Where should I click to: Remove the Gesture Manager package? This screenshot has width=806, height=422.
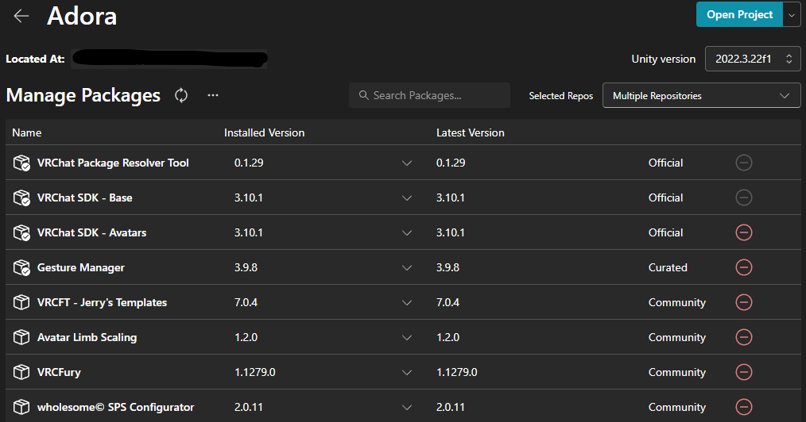point(744,267)
